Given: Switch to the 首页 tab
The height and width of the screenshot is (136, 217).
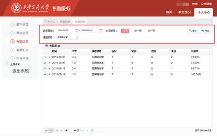Looking at the screenshot, I should [169, 12].
